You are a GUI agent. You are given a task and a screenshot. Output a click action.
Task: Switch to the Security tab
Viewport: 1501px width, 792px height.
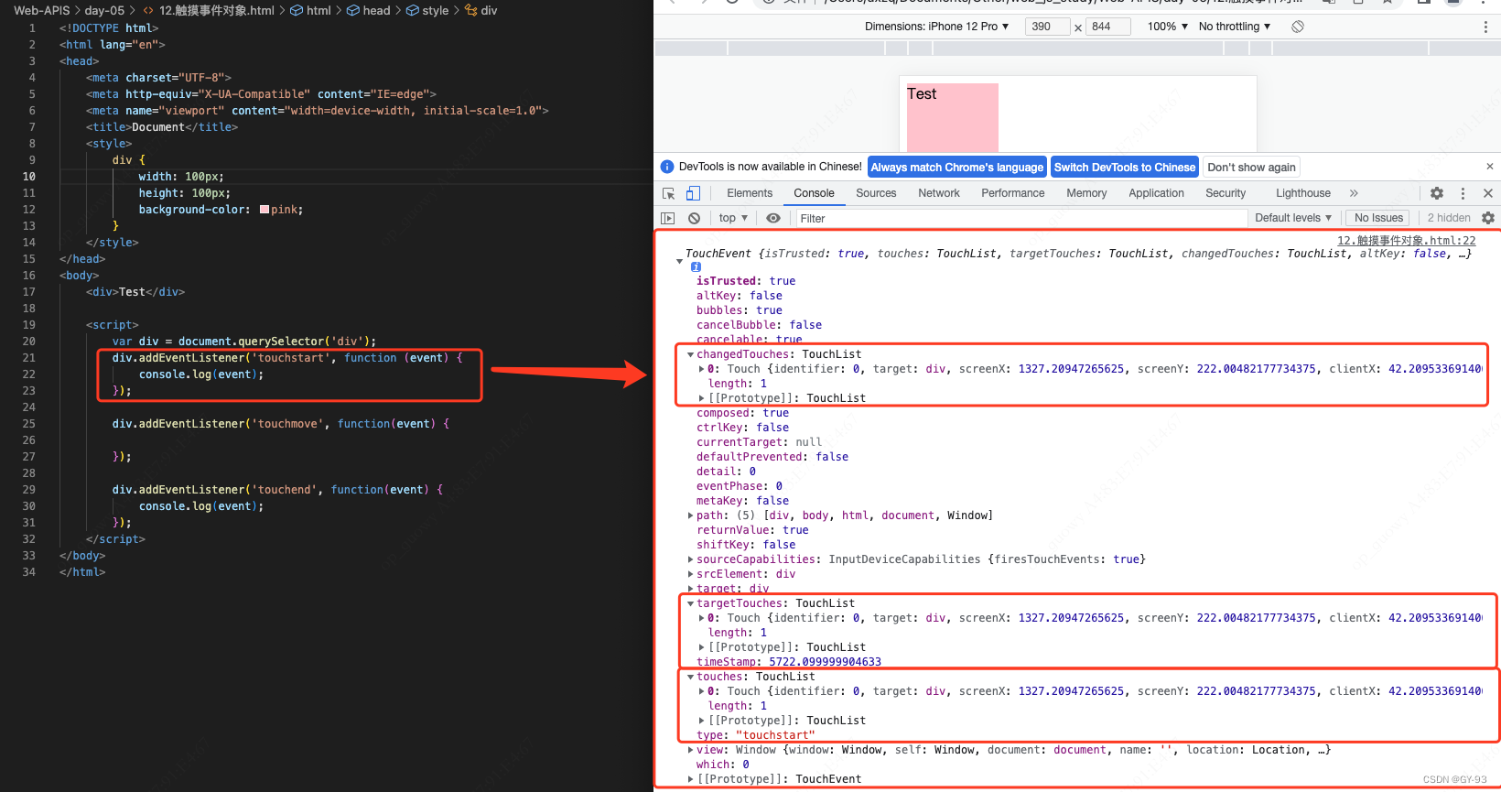tap(1226, 193)
